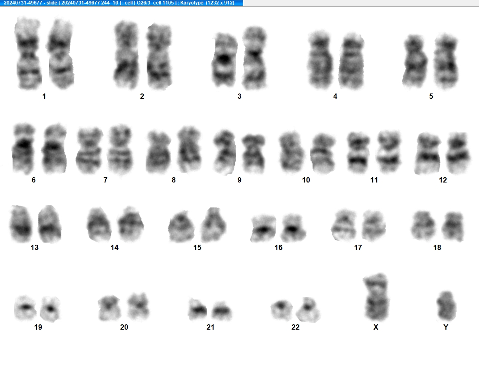Click the 'X' label under sex chromosome
The height and width of the screenshot is (365, 479).
[376, 327]
